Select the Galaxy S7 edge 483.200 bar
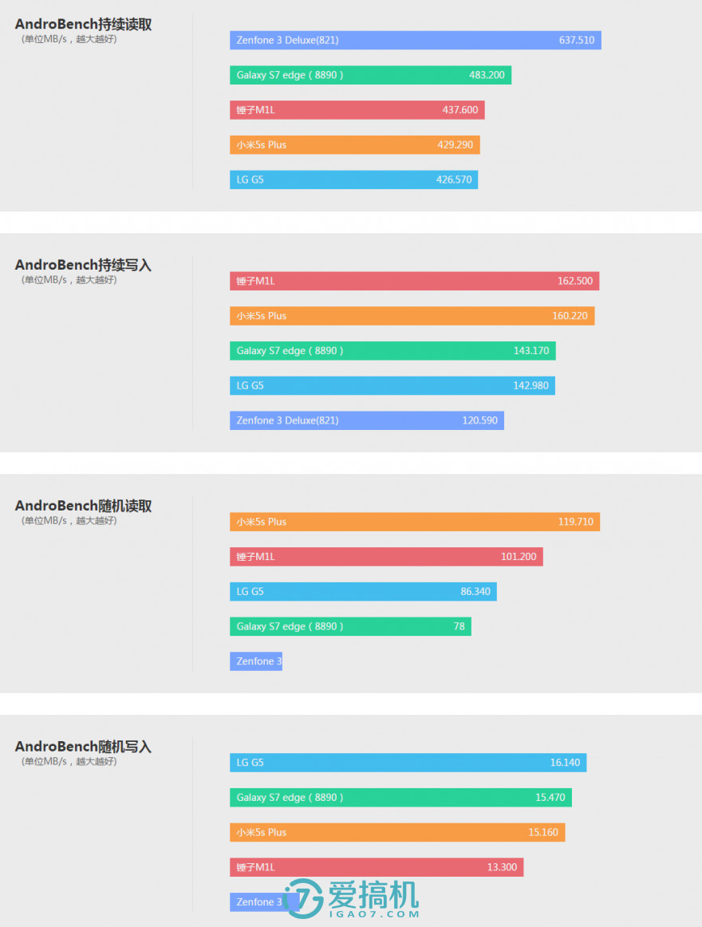Image resolution: width=702 pixels, height=927 pixels. [x=370, y=75]
